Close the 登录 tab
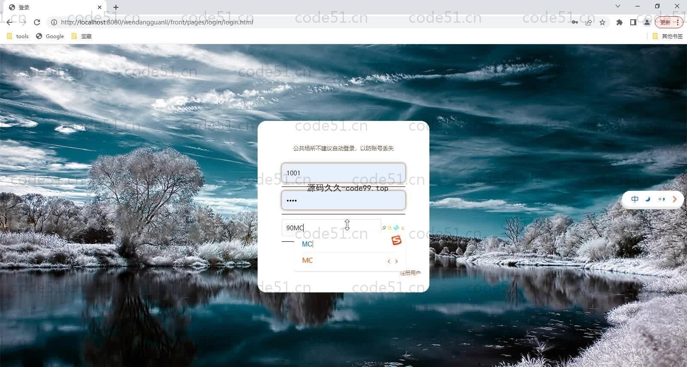This screenshot has width=687, height=367. pyautogui.click(x=100, y=7)
